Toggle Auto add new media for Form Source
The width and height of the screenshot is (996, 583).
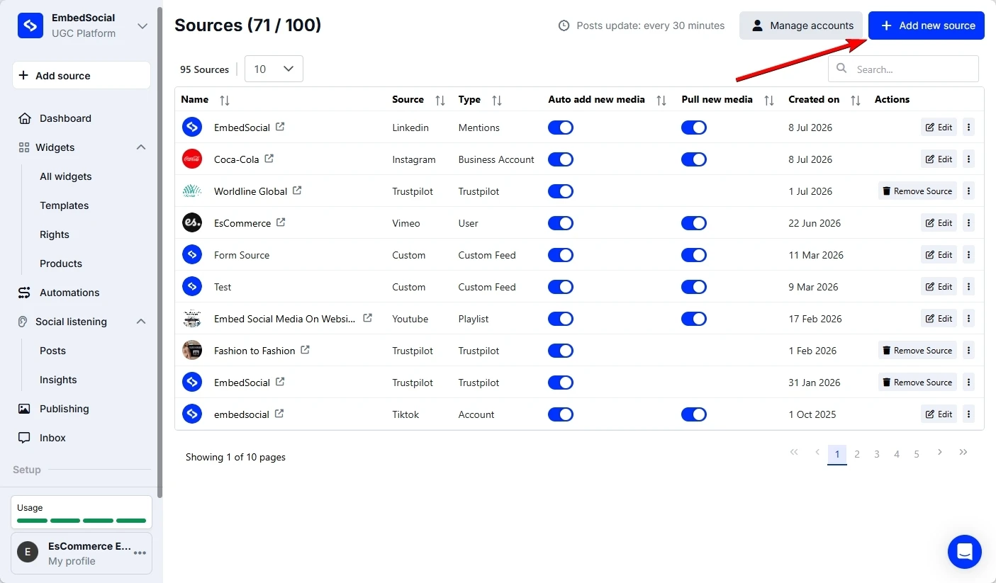(561, 254)
